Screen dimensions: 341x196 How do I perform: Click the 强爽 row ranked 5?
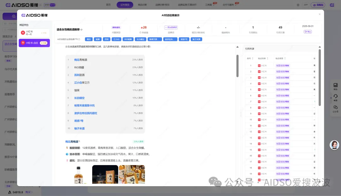click(x=105, y=90)
